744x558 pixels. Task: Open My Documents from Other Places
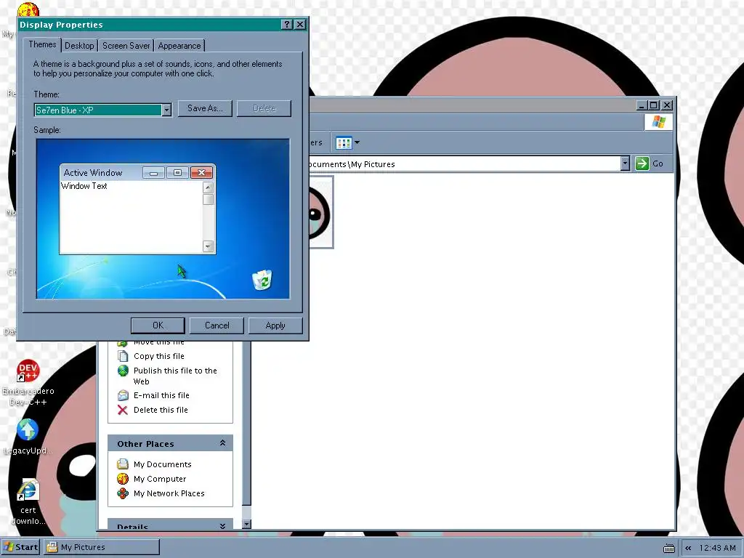click(x=162, y=464)
